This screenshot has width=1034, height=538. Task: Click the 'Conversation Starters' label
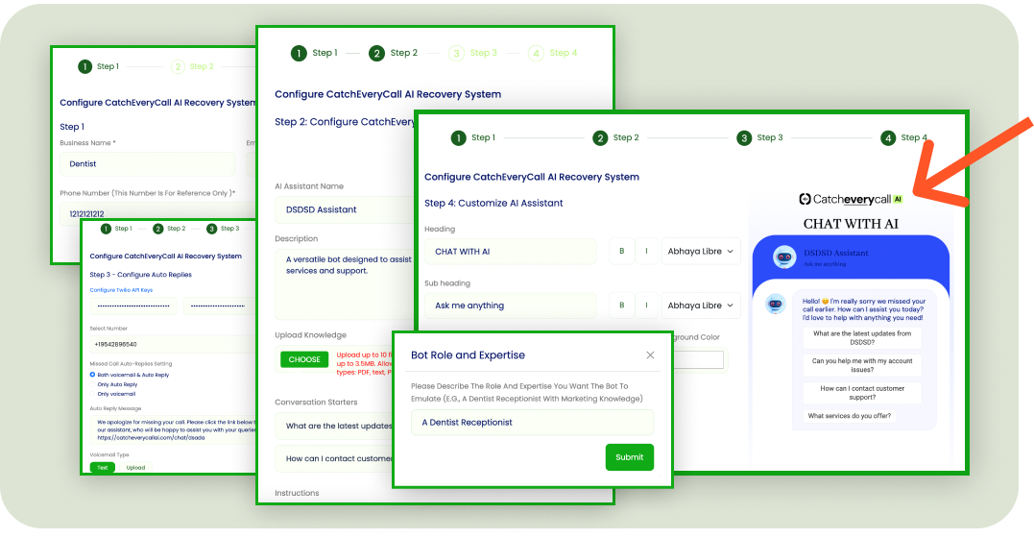pyautogui.click(x=316, y=402)
